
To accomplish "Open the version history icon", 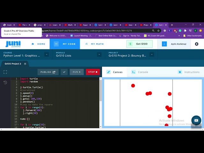I will [x=5, y=83].
